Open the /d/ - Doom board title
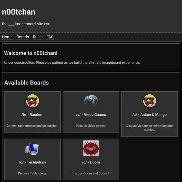Screen dimensions: 182x182 coord(91,162)
